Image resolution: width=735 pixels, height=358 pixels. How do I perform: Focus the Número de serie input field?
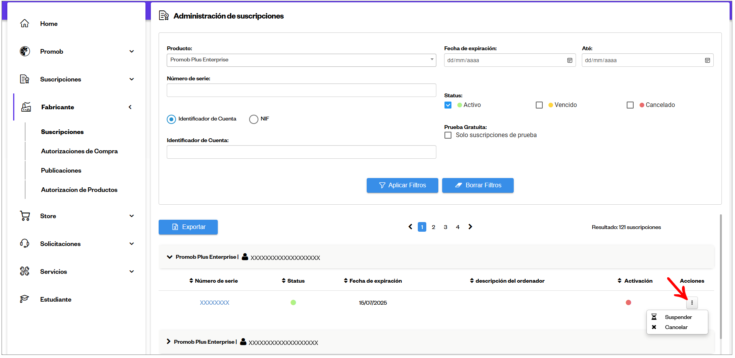[x=301, y=90]
